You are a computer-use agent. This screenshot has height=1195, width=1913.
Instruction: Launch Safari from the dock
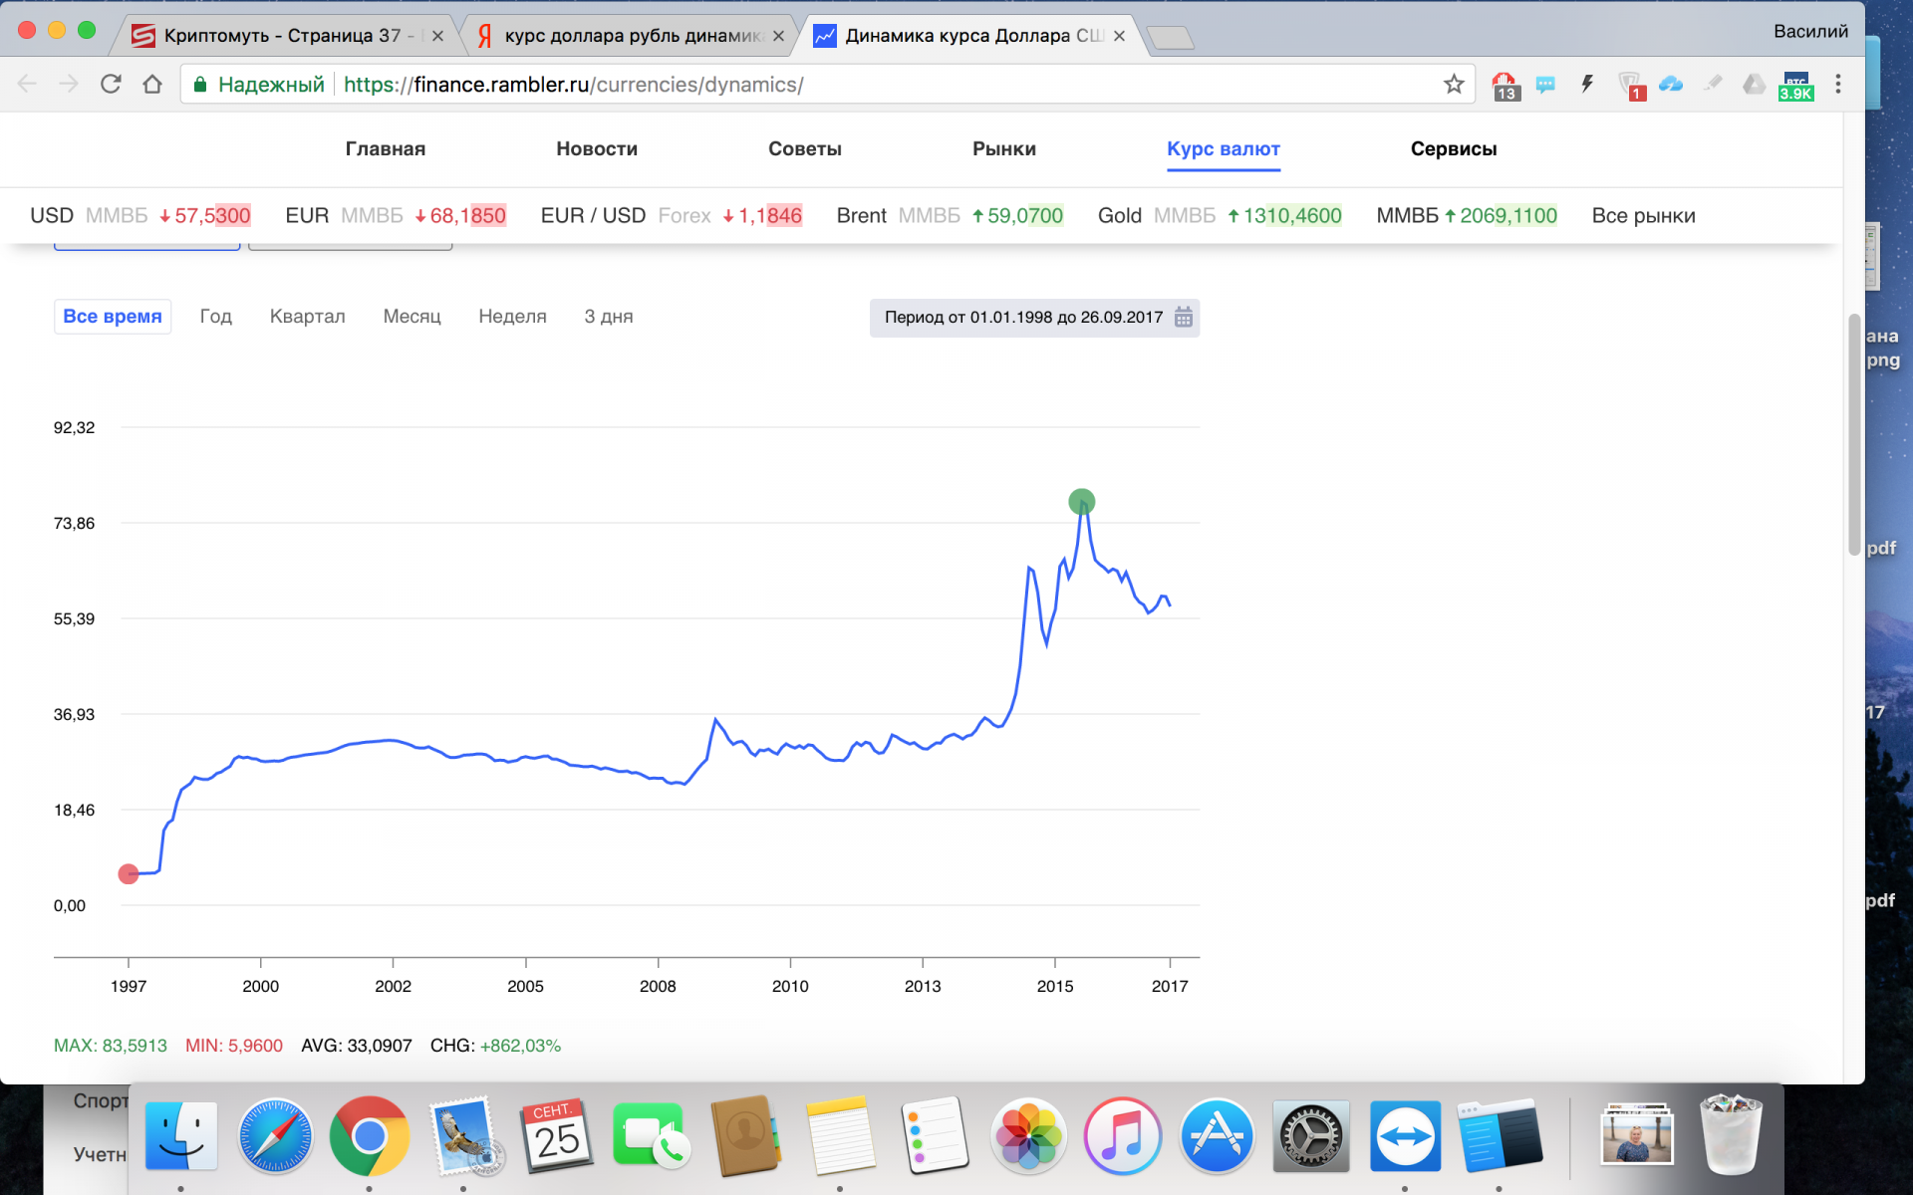[x=275, y=1136]
